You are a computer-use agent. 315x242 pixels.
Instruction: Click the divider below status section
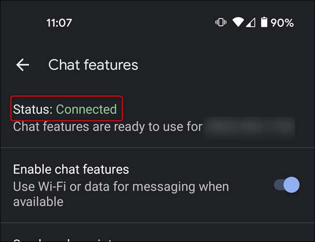[x=157, y=147]
